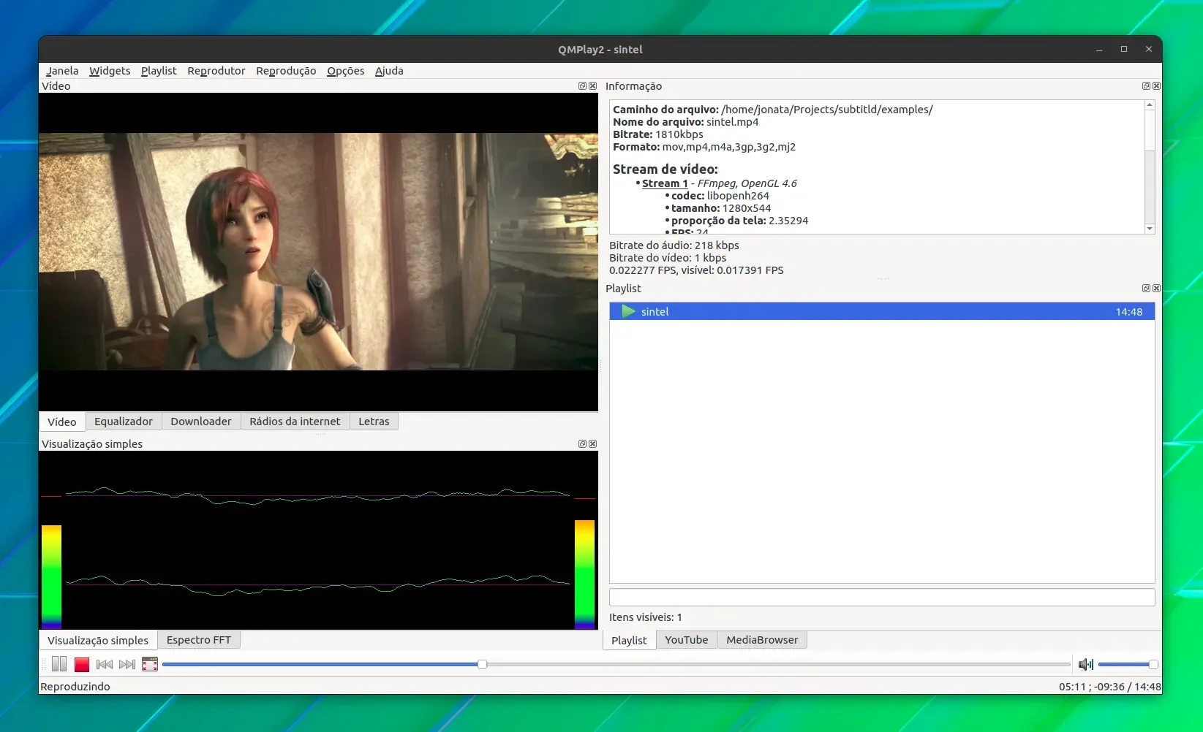Pause playback with the pause button

[x=59, y=664]
